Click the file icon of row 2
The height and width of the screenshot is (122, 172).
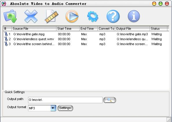coord(6,39)
